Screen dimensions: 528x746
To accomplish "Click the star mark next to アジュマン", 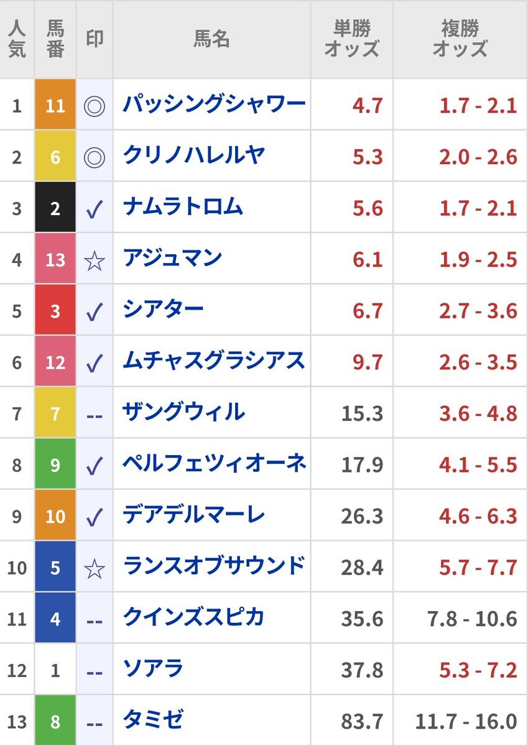I will (x=95, y=260).
